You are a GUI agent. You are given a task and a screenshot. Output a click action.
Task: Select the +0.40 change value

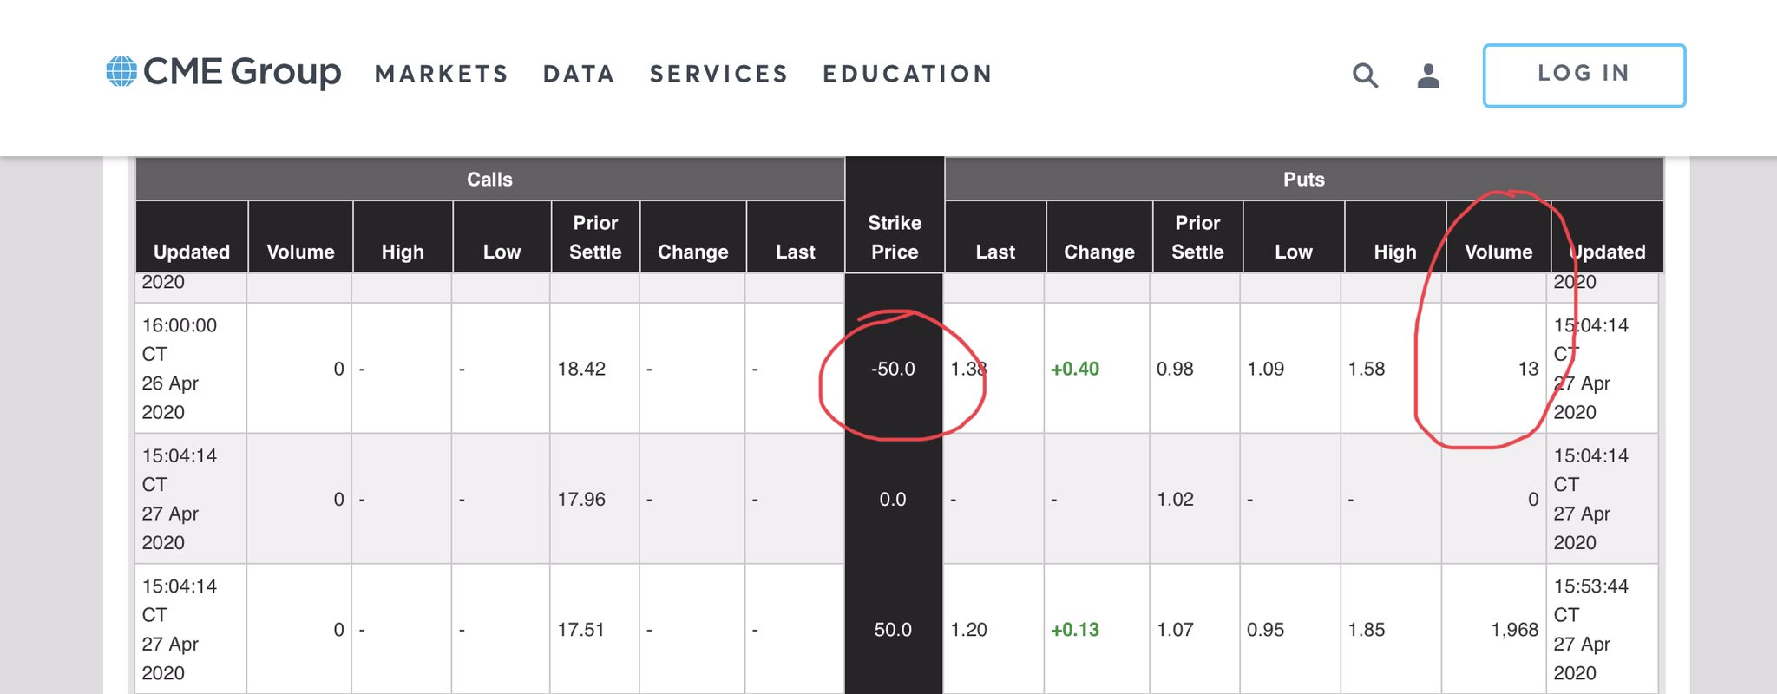click(x=1076, y=369)
